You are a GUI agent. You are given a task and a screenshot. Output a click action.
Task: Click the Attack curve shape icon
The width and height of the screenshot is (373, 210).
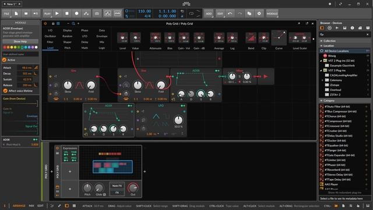pyautogui.click(x=36, y=68)
